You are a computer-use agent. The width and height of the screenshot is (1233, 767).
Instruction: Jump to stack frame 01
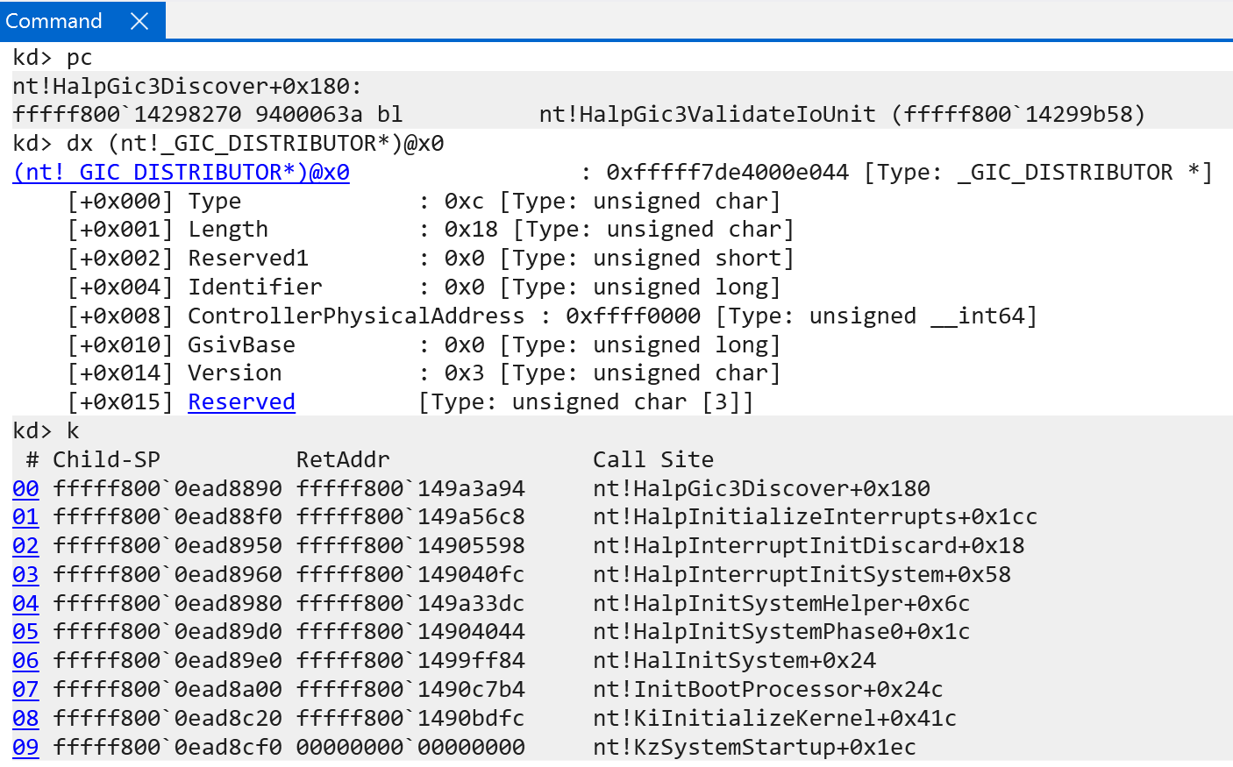pyautogui.click(x=25, y=517)
